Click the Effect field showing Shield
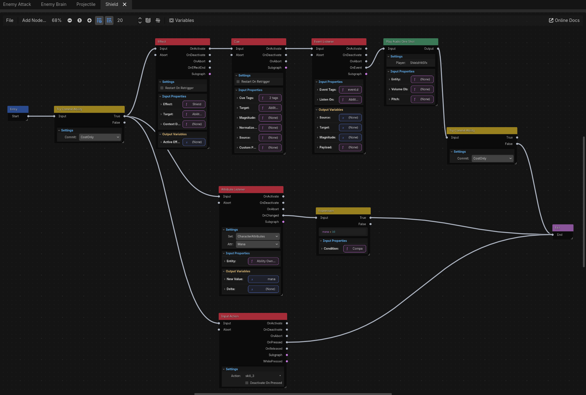This screenshot has height=395, width=586. pos(194,104)
